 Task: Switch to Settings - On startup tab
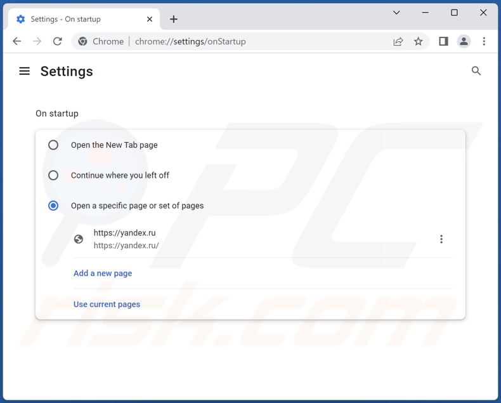pos(84,19)
